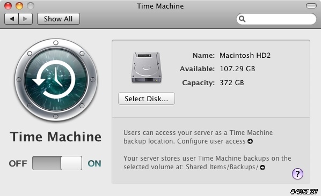Viewport: 321px width, 196px height.
Task: Click the yellow minimize window button
Action: 19,6
